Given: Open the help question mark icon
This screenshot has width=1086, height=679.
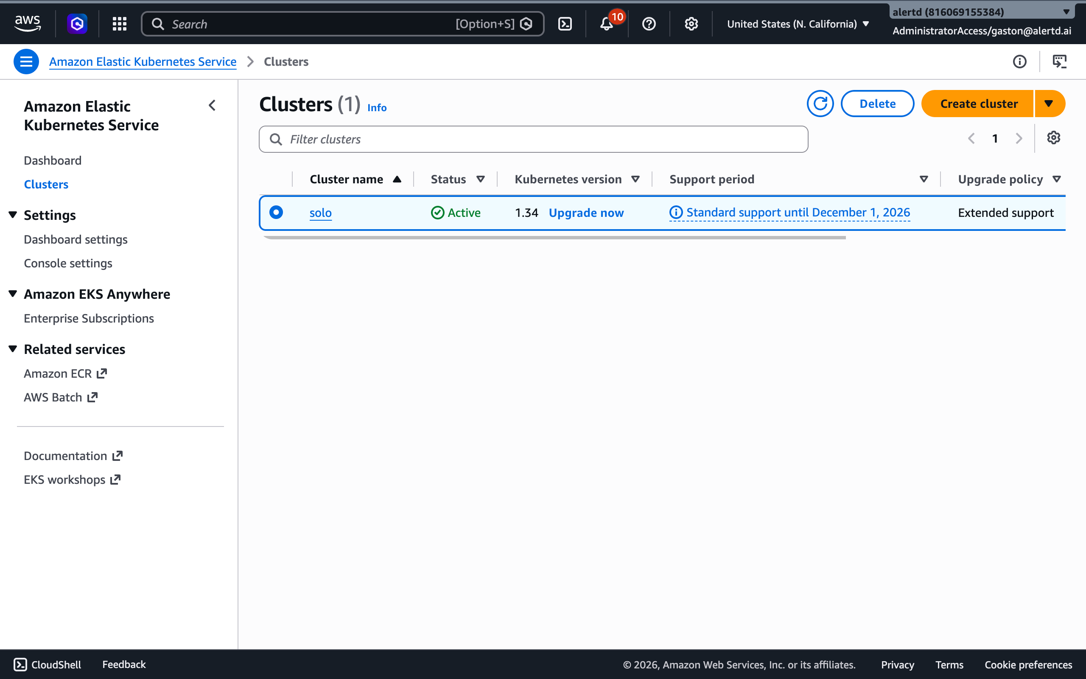Looking at the screenshot, I should coord(649,24).
